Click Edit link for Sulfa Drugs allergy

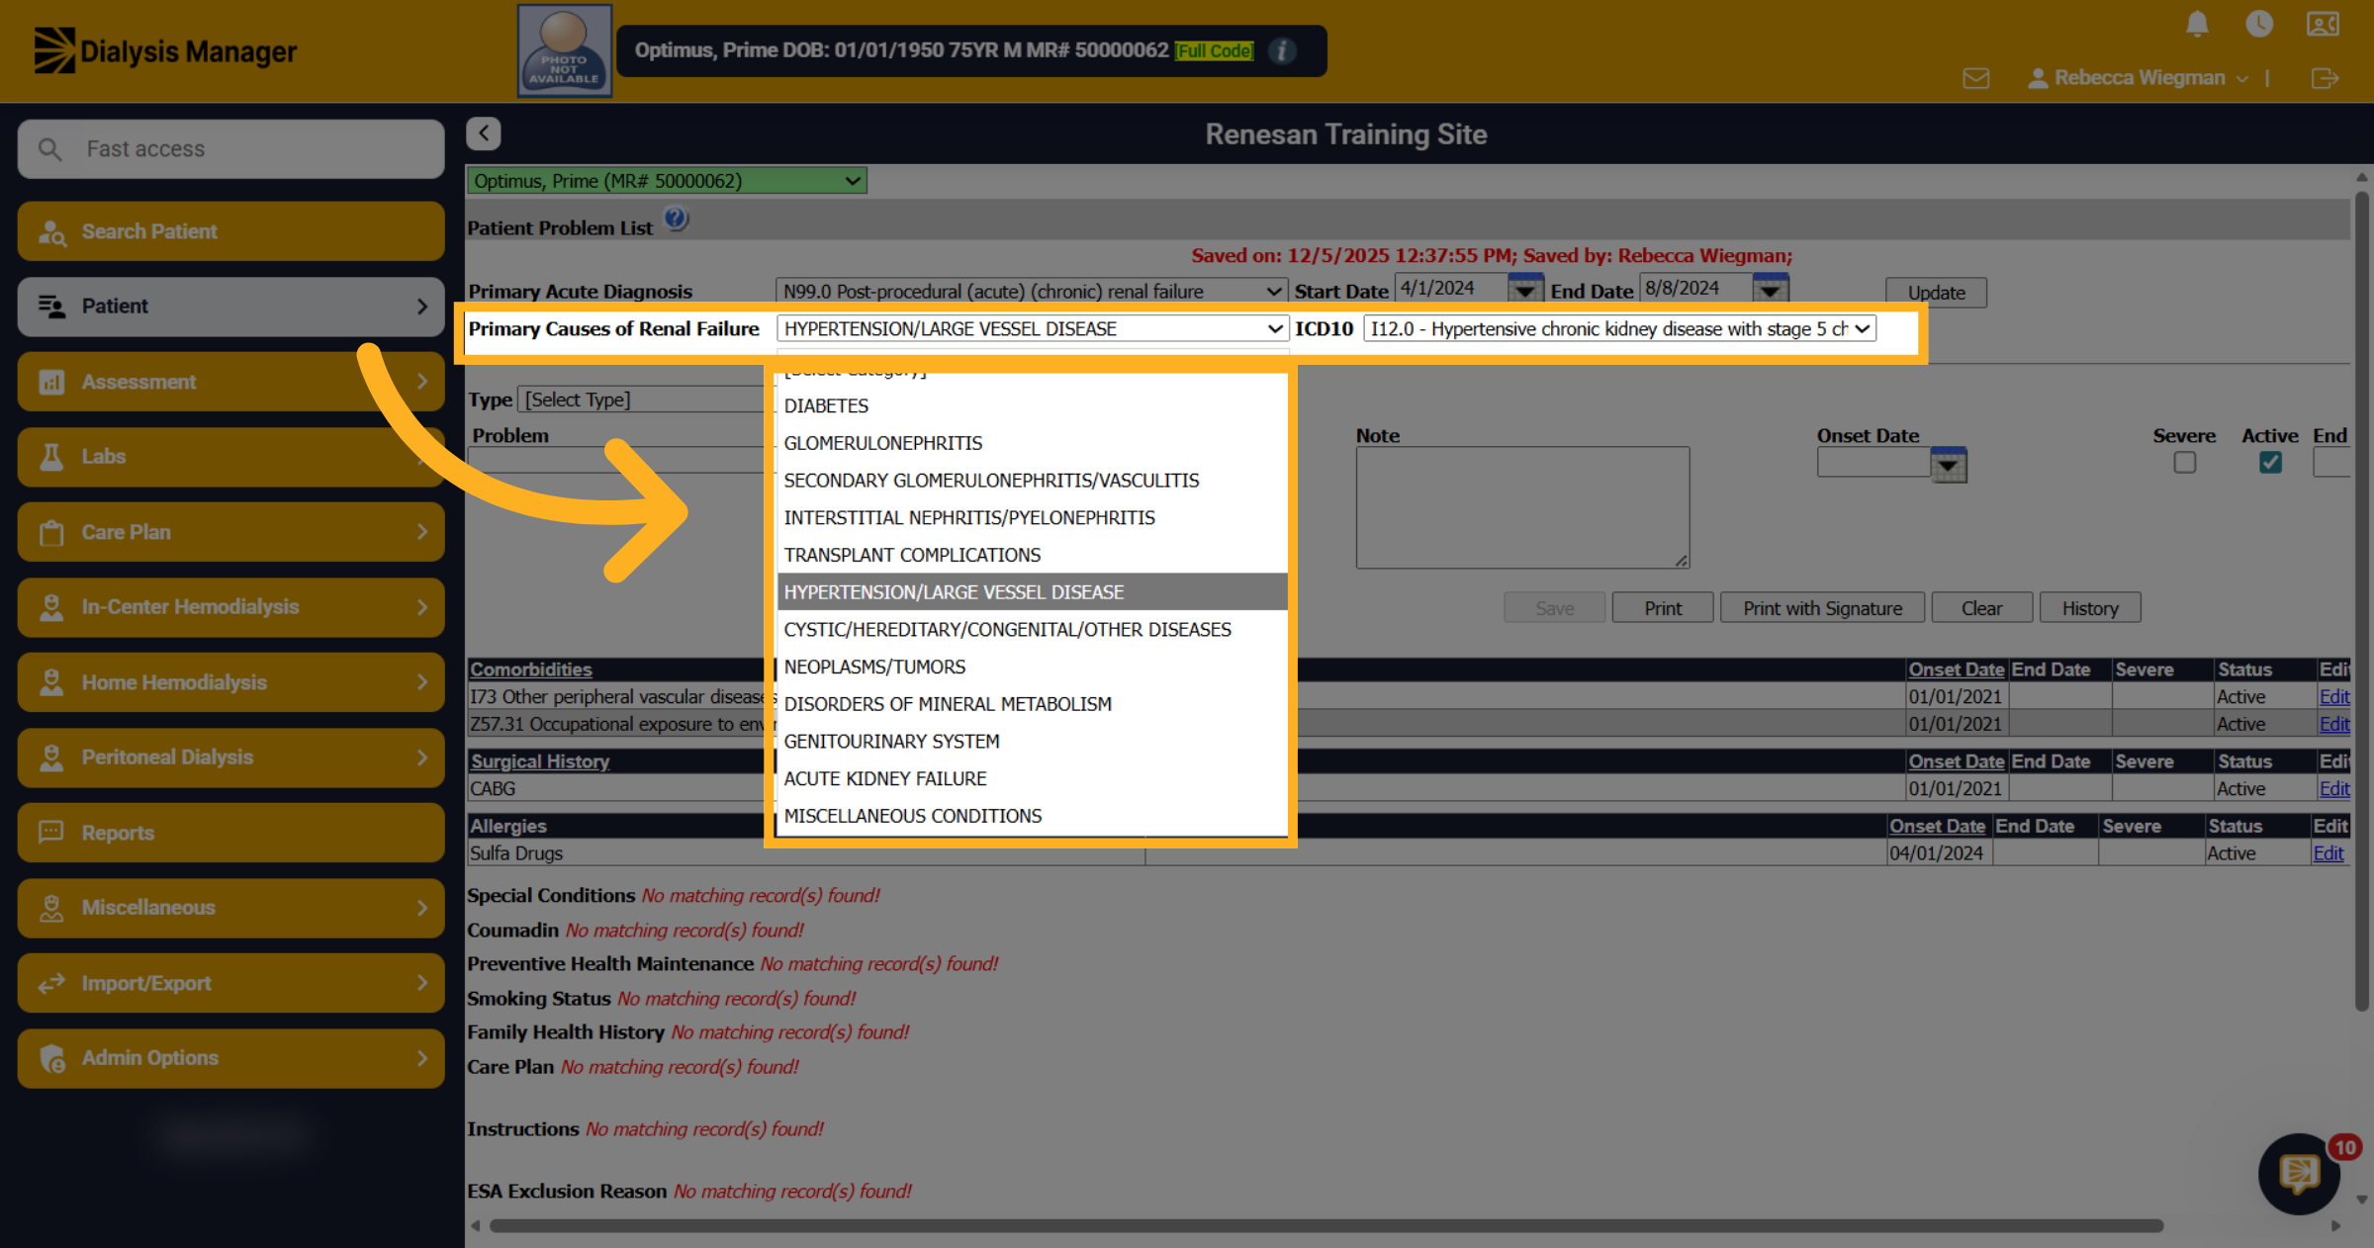point(2328,853)
